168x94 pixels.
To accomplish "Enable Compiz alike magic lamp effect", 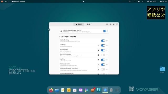I will (103, 69).
